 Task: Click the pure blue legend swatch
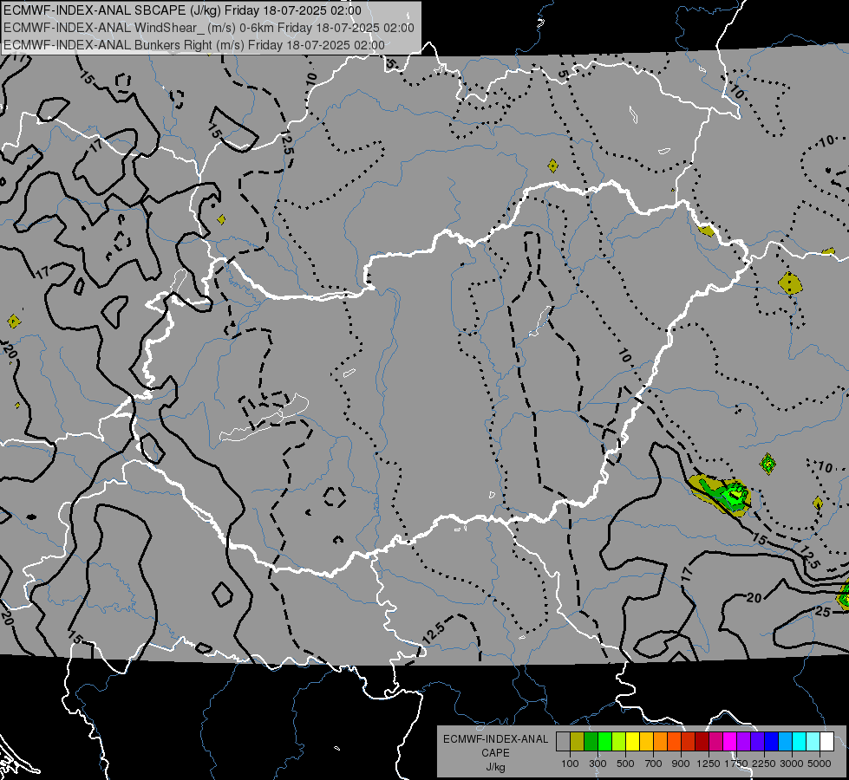pos(772,741)
